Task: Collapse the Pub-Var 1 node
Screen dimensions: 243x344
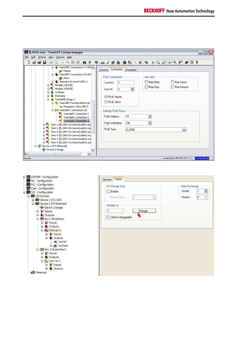Action: point(42,230)
